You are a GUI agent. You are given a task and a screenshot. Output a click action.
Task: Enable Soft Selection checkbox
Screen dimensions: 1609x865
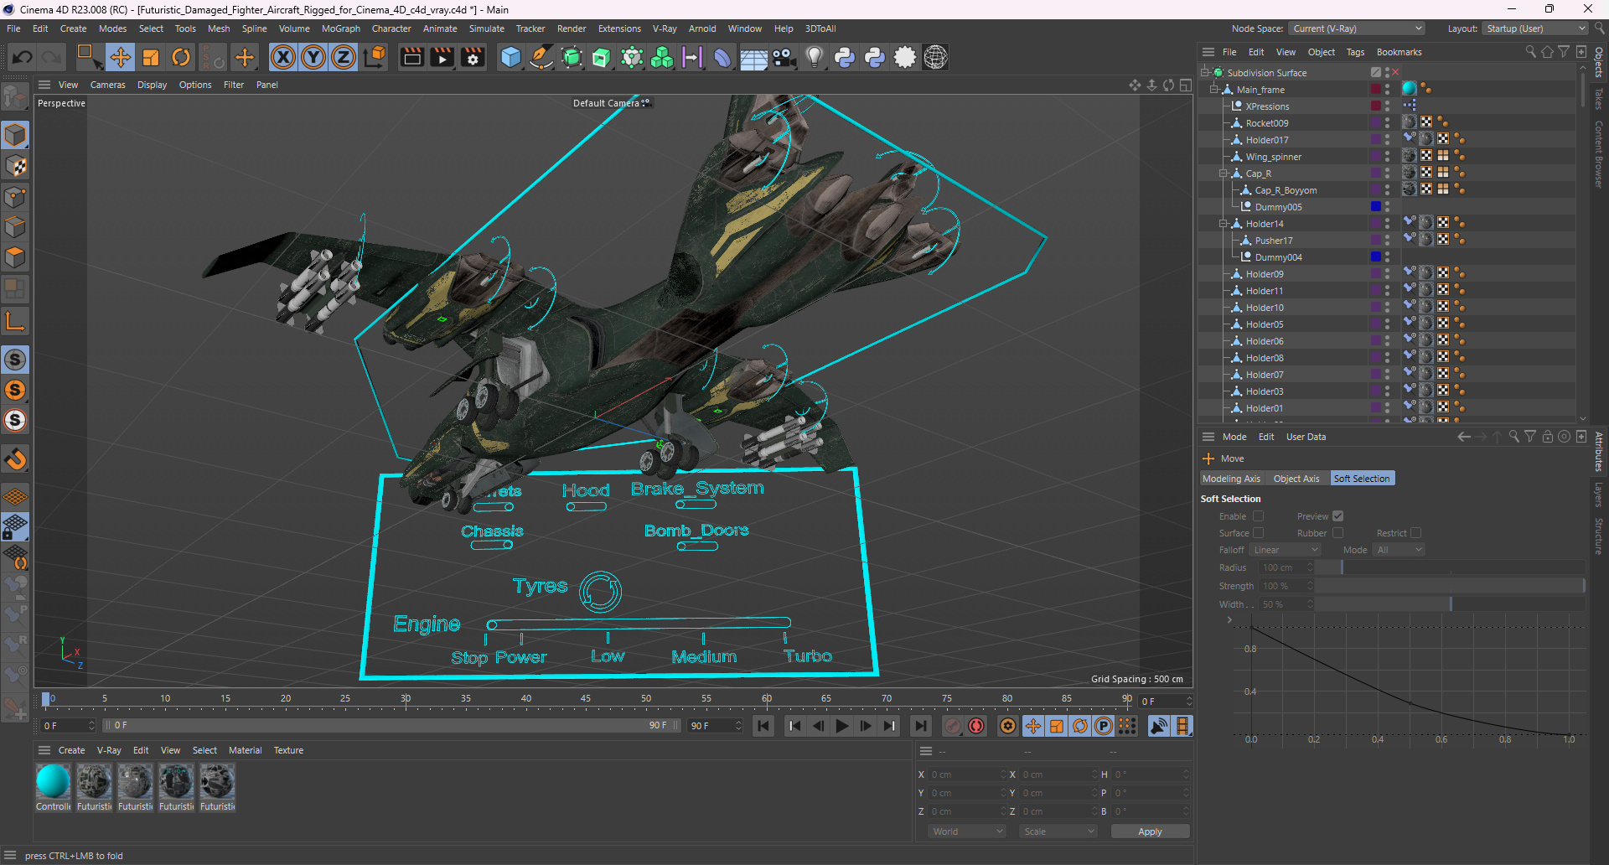pos(1258,516)
